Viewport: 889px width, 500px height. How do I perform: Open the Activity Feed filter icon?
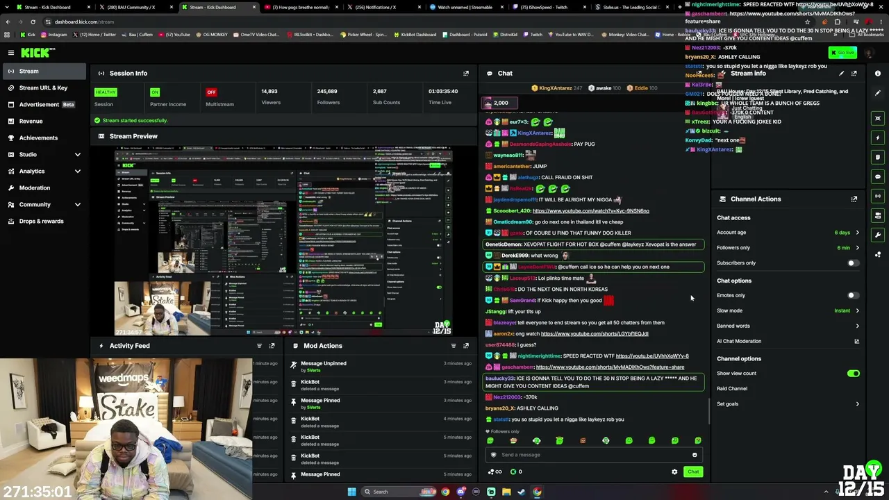259,346
